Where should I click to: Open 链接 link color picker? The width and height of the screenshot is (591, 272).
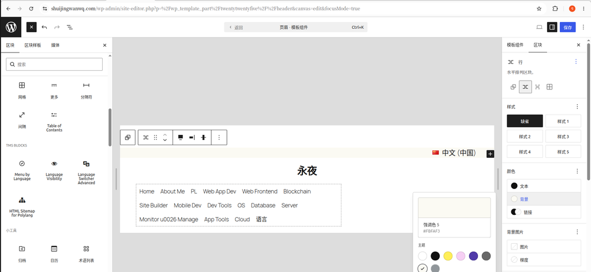544,212
